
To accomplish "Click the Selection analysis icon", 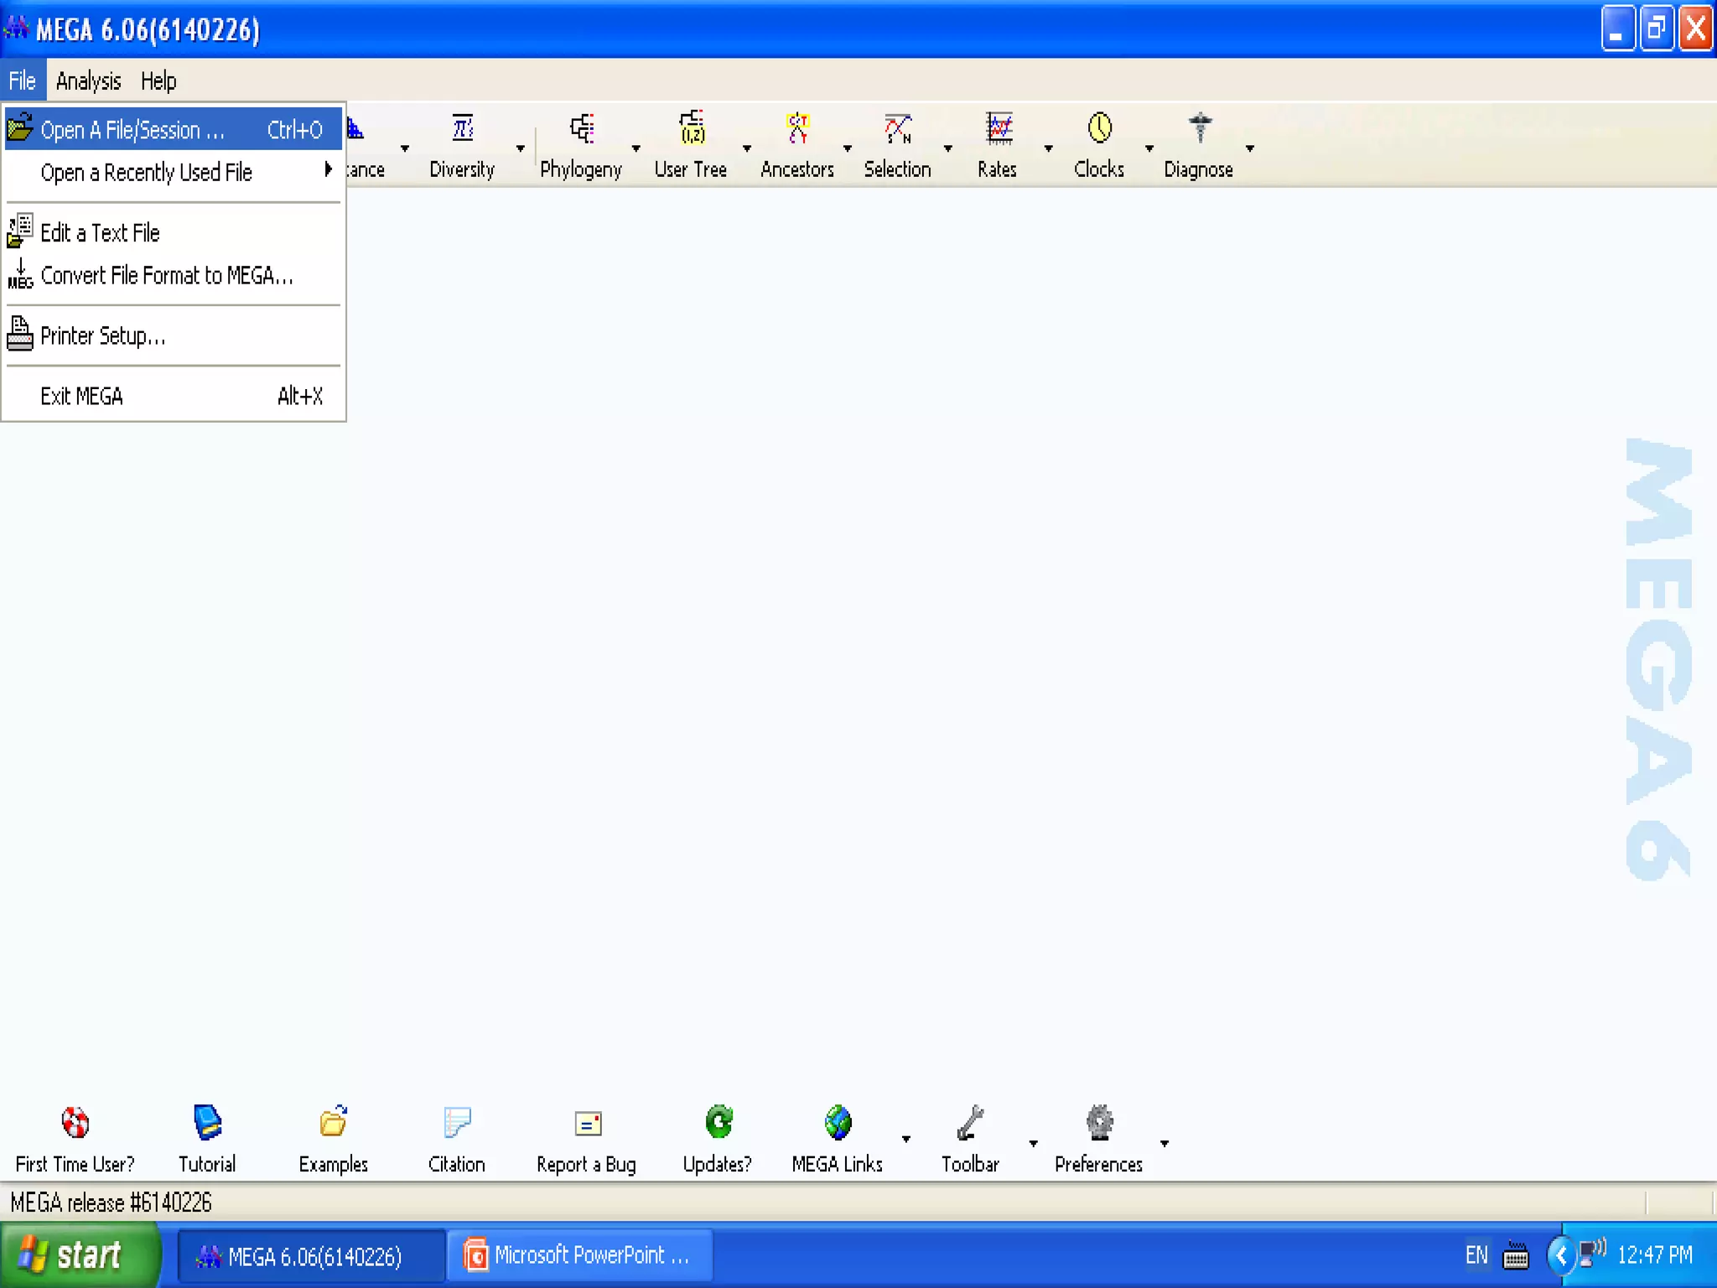I will click(x=898, y=129).
